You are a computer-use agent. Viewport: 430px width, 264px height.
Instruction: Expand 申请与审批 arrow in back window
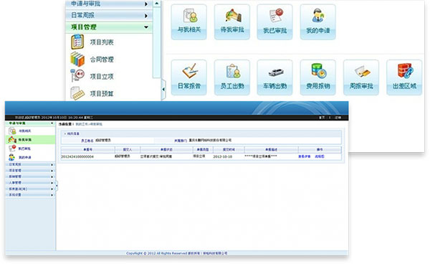point(146,4)
